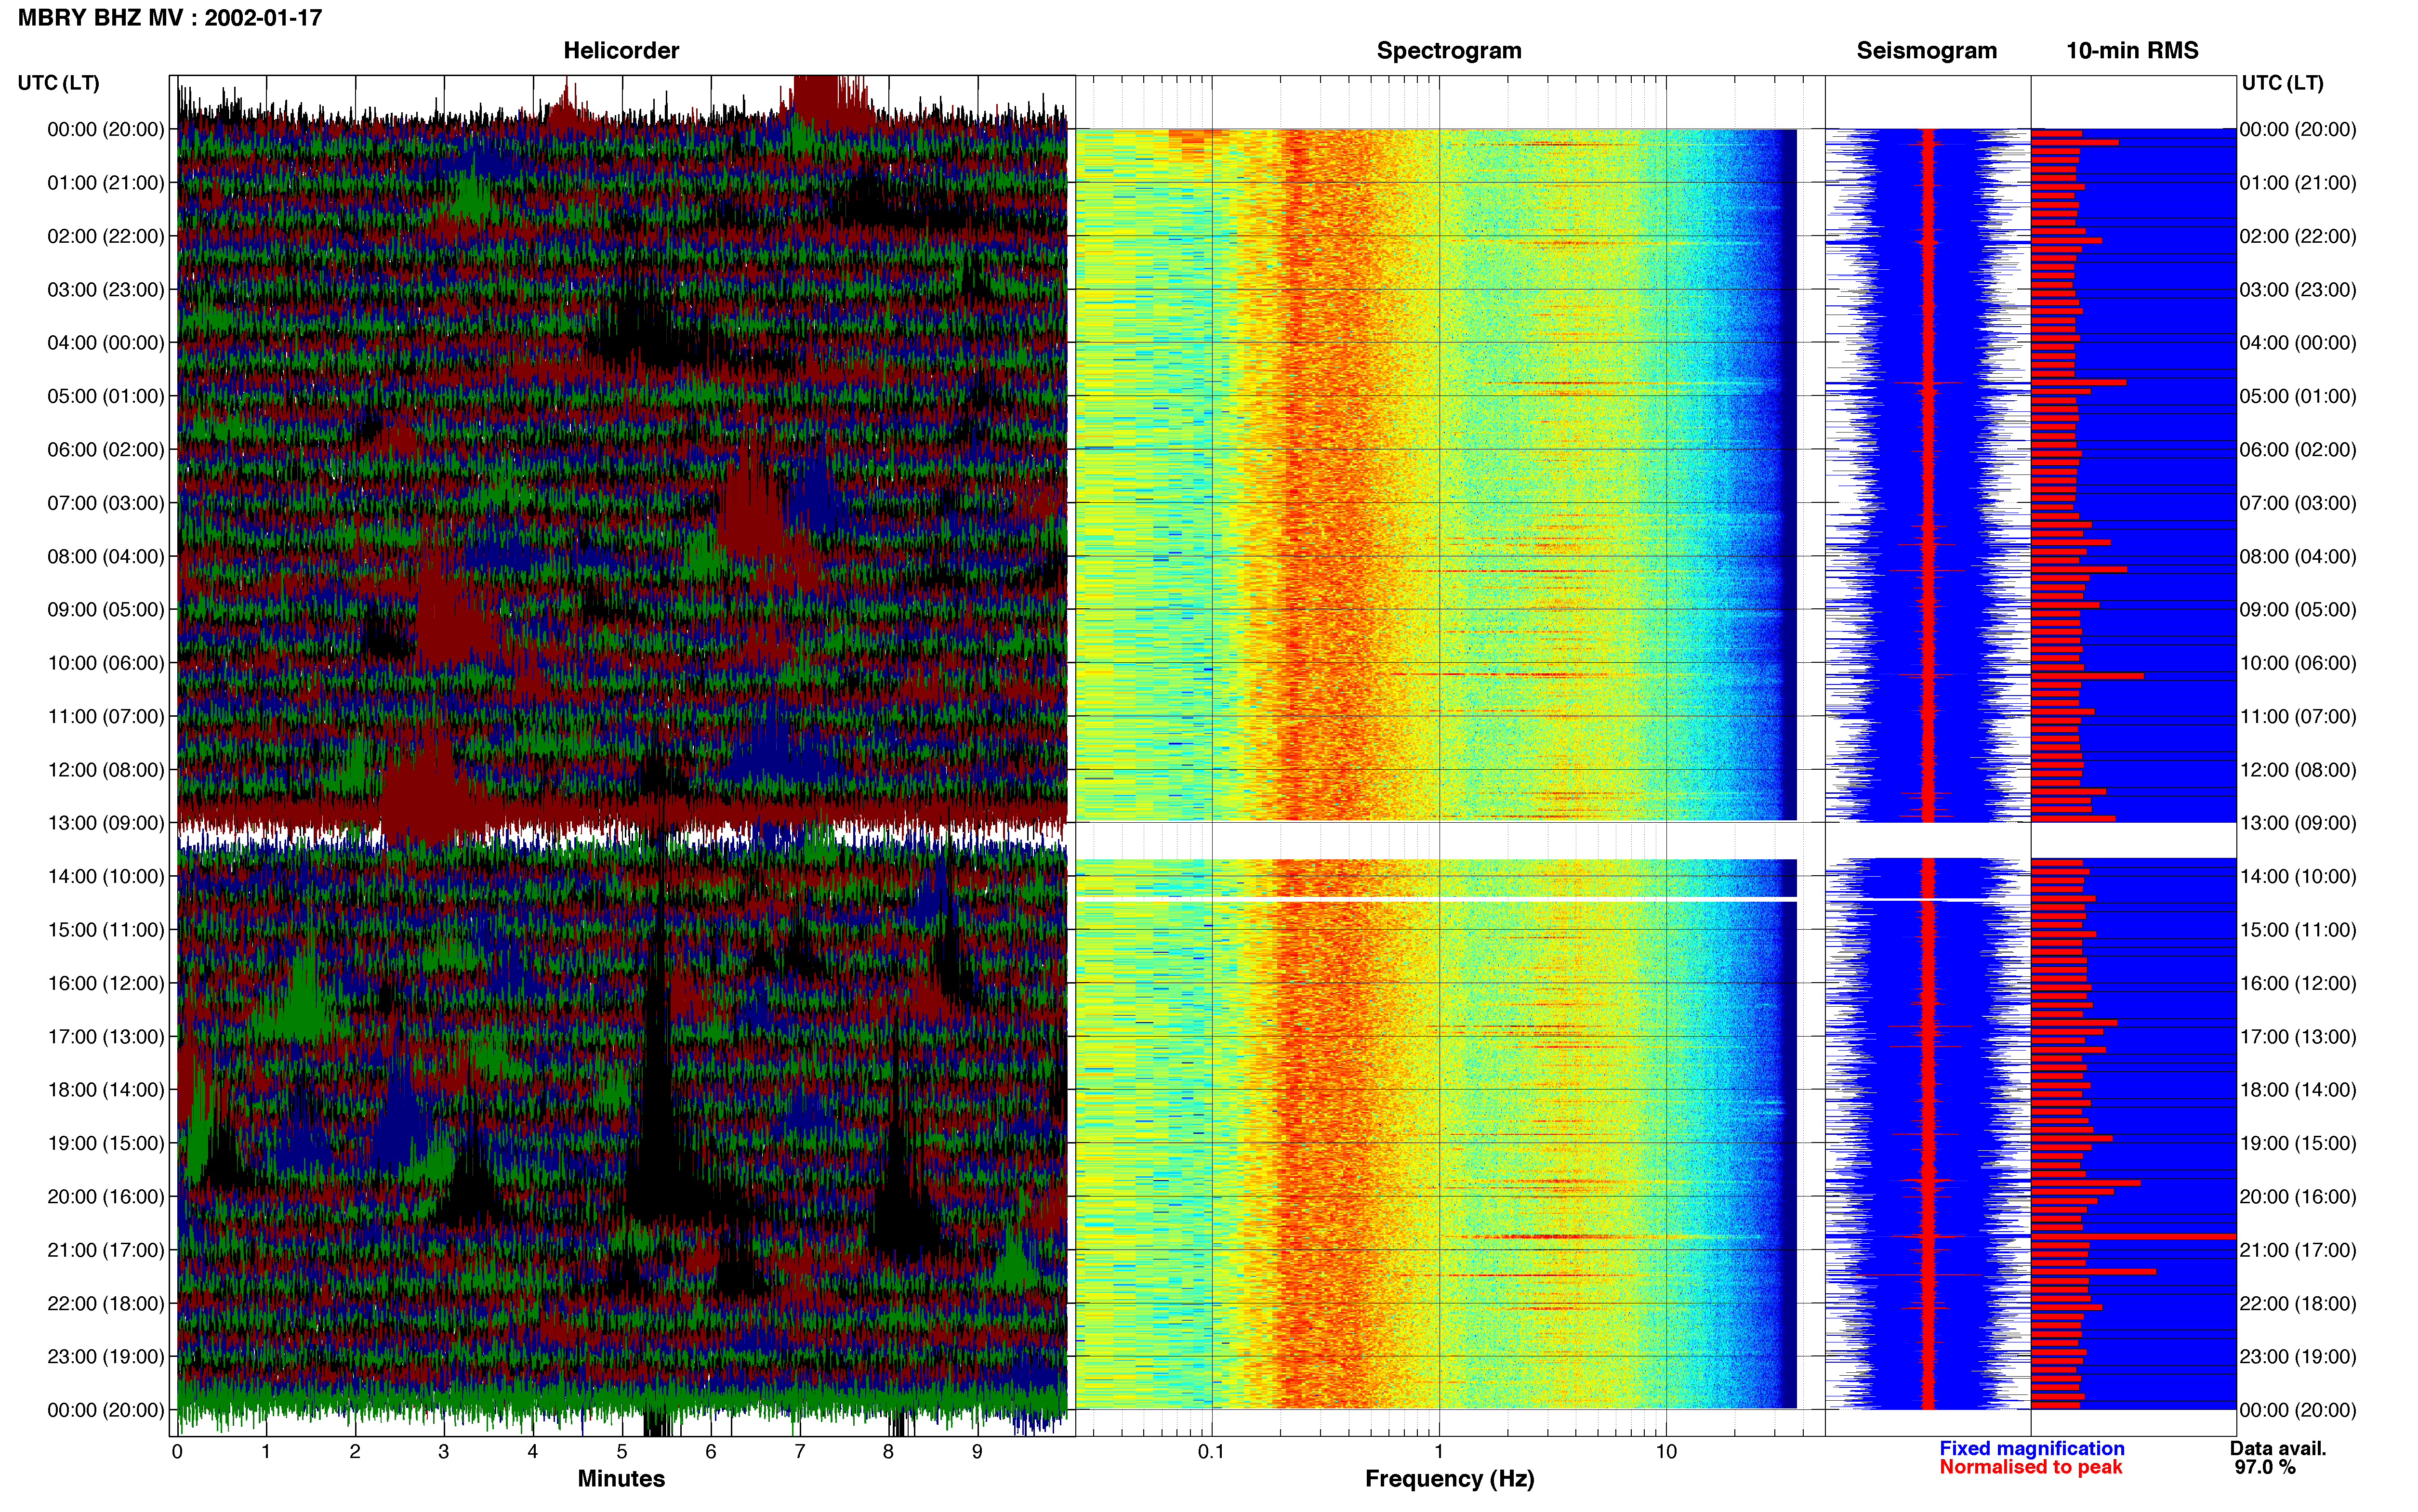Click left time label '10:00 (06:00)'

[106, 663]
